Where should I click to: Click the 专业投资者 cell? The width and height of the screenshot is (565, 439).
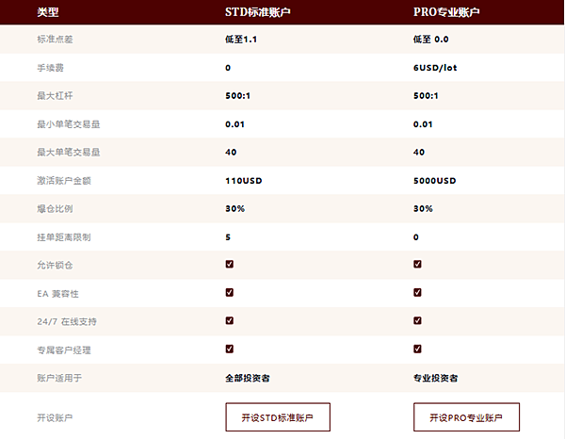(435, 378)
